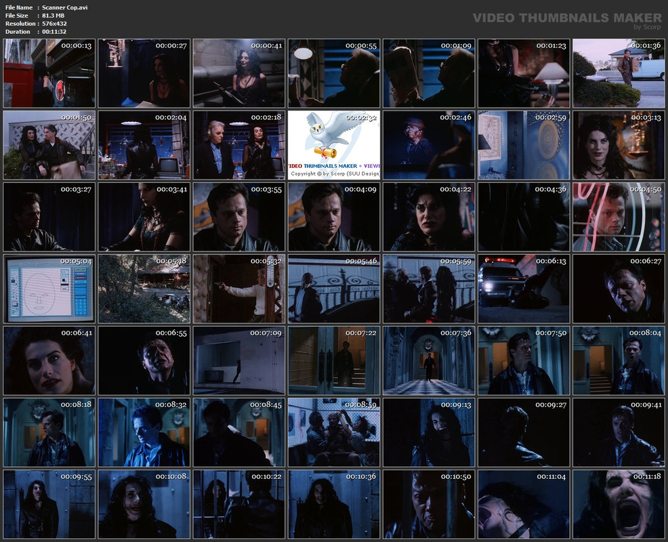This screenshot has height=542, width=668.
Task: Select the 00:03:27 thumbnail
Action: pyautogui.click(x=49, y=217)
